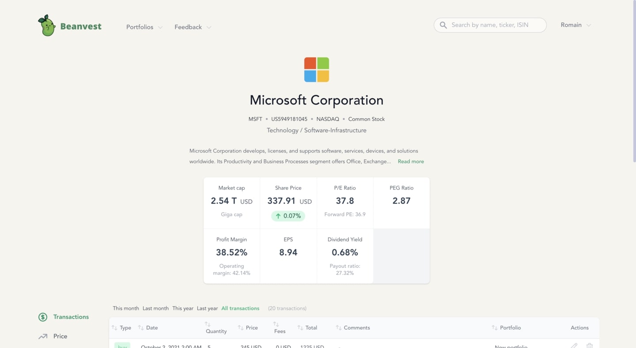The image size is (636, 348).
Task: Click the sort arrows beside Total column
Action: point(300,328)
